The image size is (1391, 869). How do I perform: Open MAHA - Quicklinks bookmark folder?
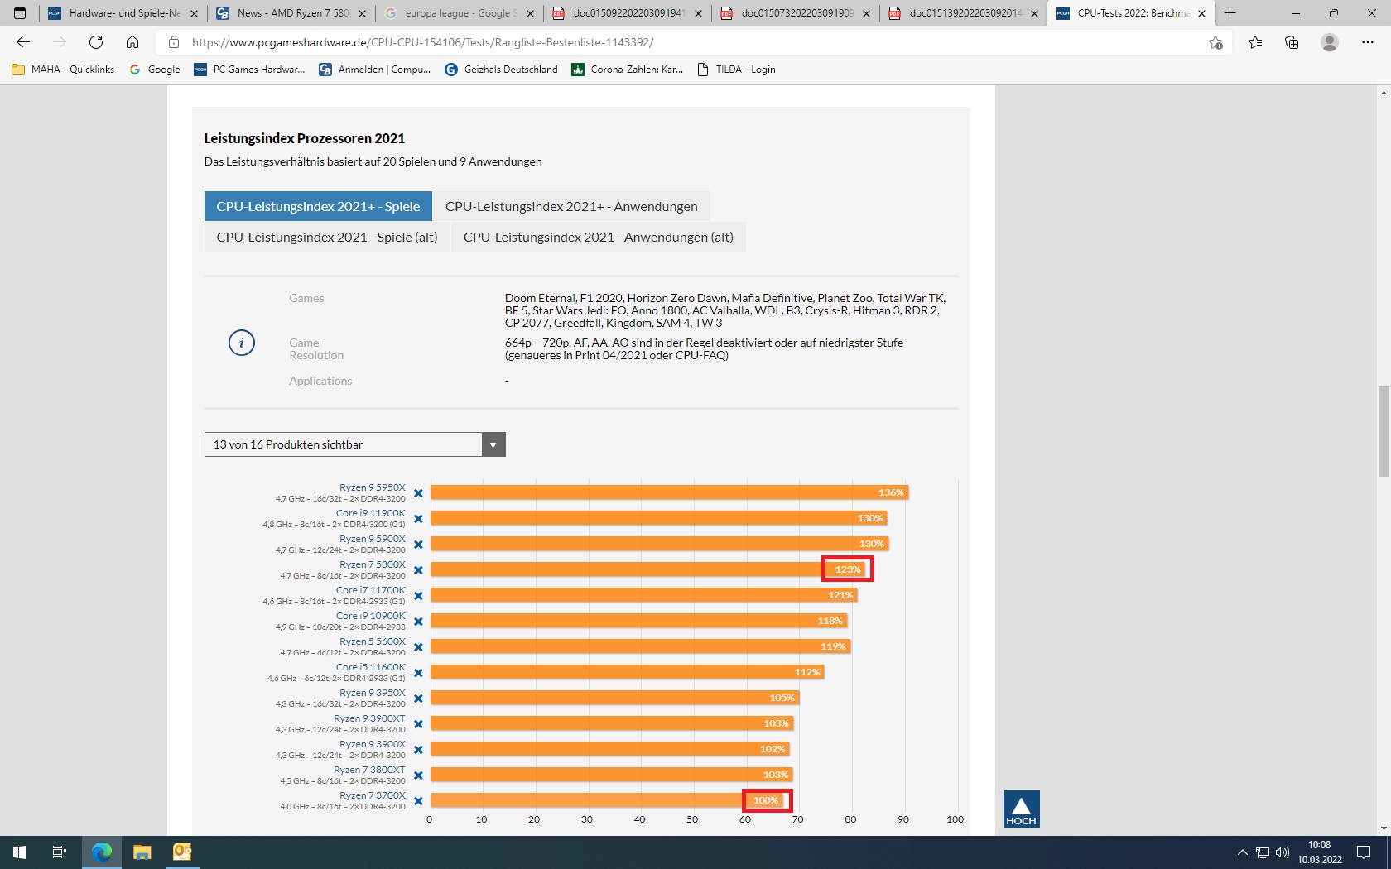(63, 70)
